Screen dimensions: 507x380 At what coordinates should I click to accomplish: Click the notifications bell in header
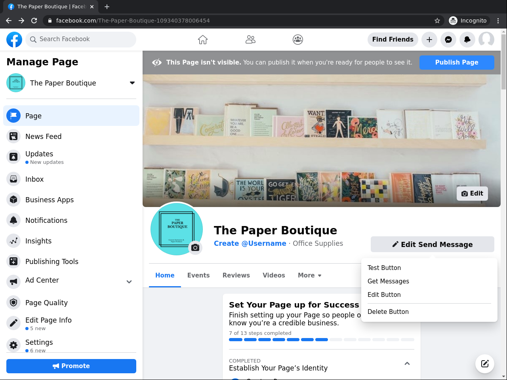467,40
